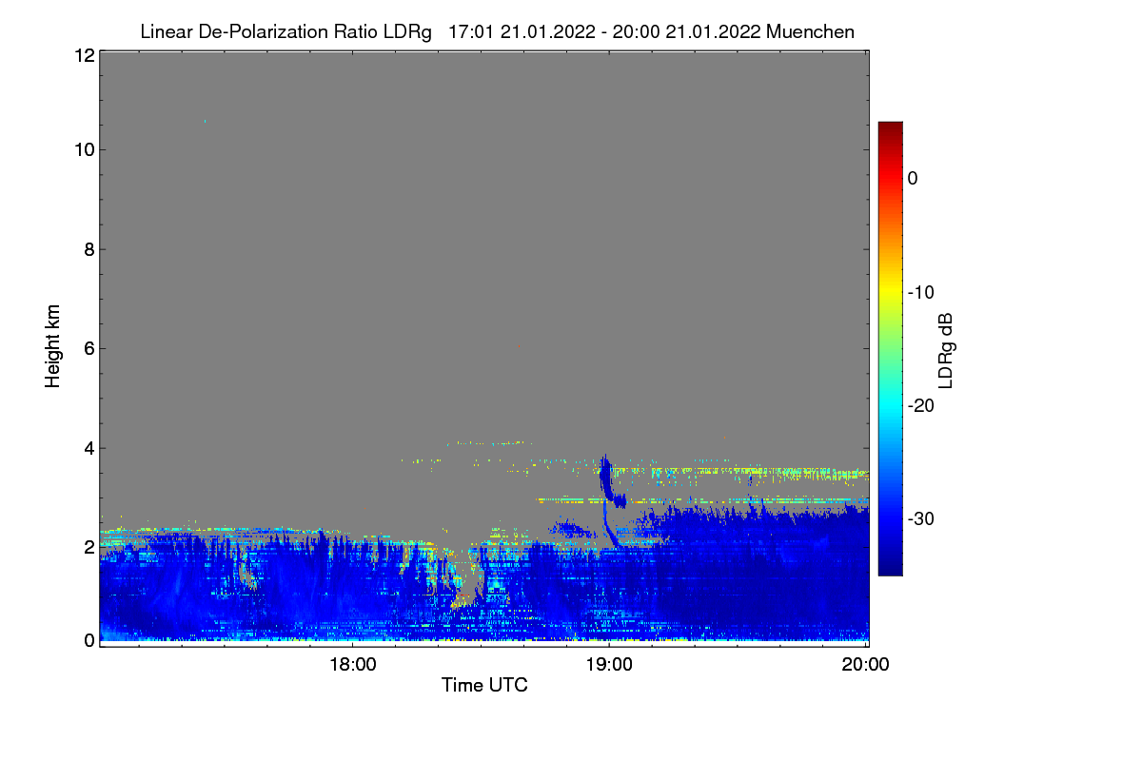Click the colorbar value label -20
The height and width of the screenshot is (761, 1142).
click(x=920, y=405)
